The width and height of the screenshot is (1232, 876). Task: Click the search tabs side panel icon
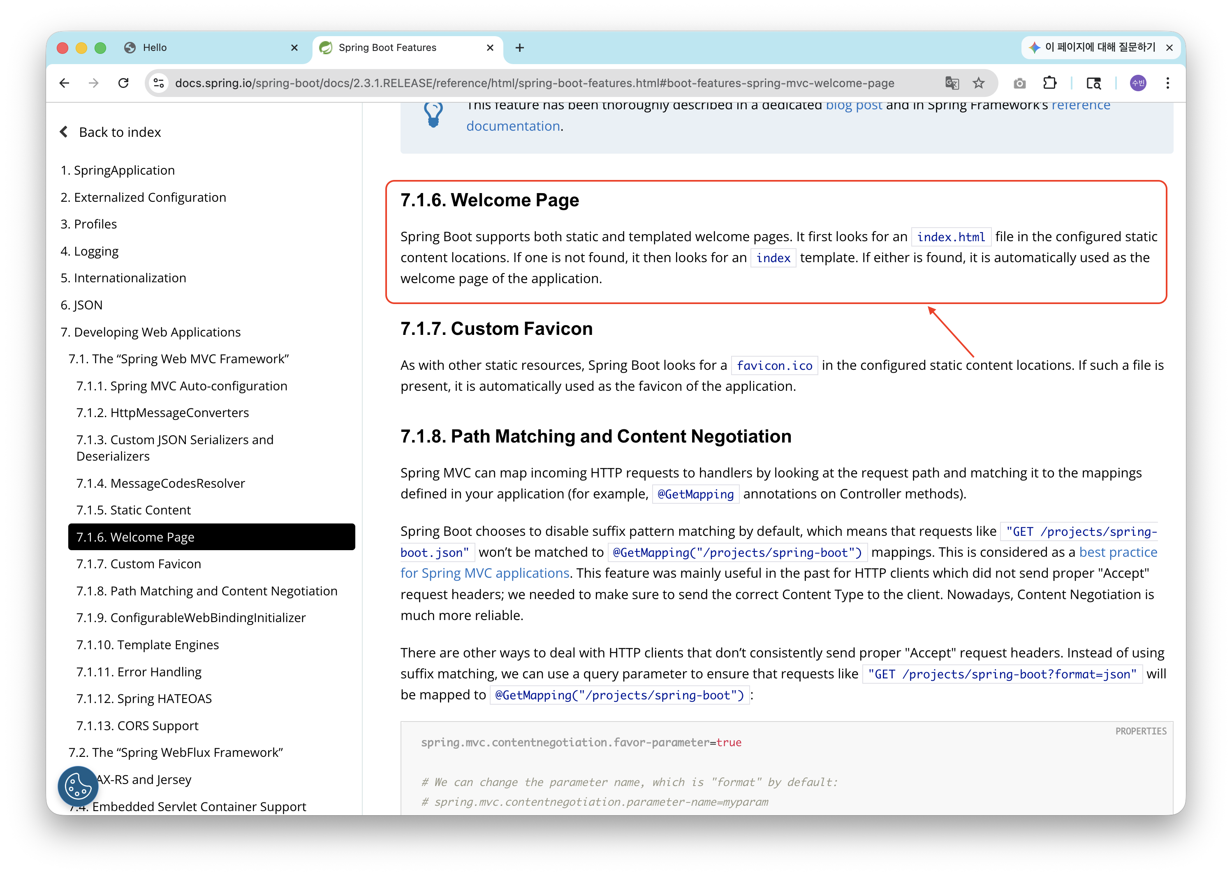pos(1093,83)
